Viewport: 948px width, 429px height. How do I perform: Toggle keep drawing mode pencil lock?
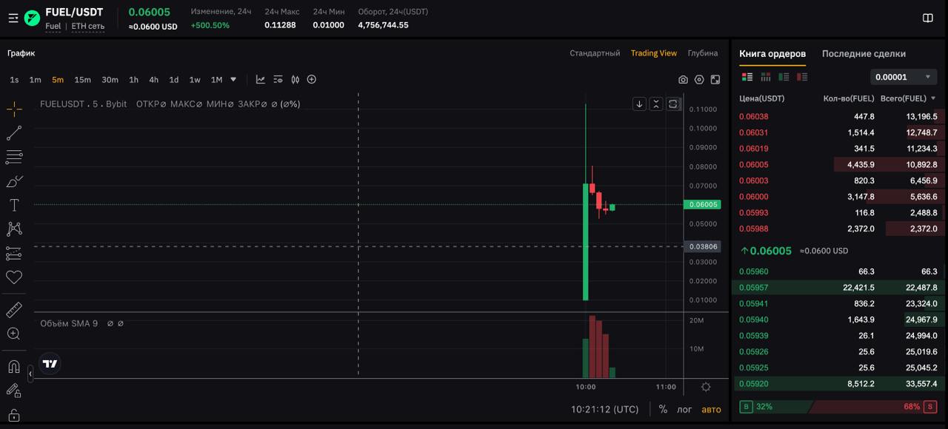(14, 391)
